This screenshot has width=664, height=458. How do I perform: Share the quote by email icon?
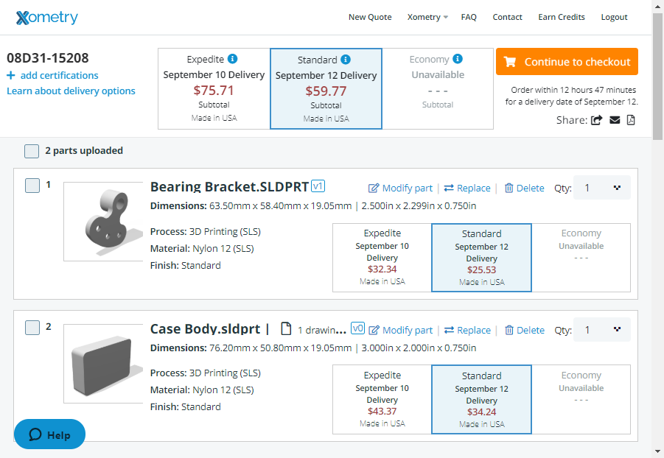pyautogui.click(x=615, y=120)
